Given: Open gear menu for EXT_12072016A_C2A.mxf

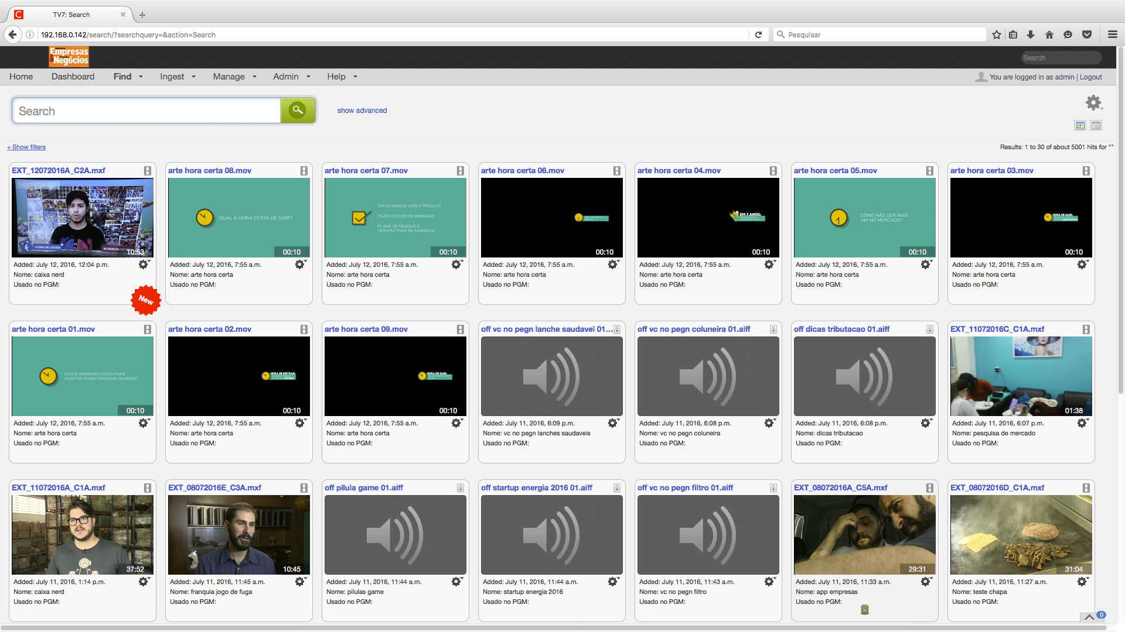Looking at the screenshot, I should coord(144,265).
